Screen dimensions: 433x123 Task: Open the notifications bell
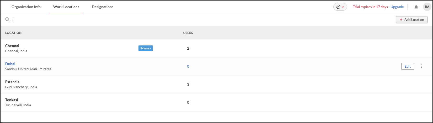(x=416, y=7)
